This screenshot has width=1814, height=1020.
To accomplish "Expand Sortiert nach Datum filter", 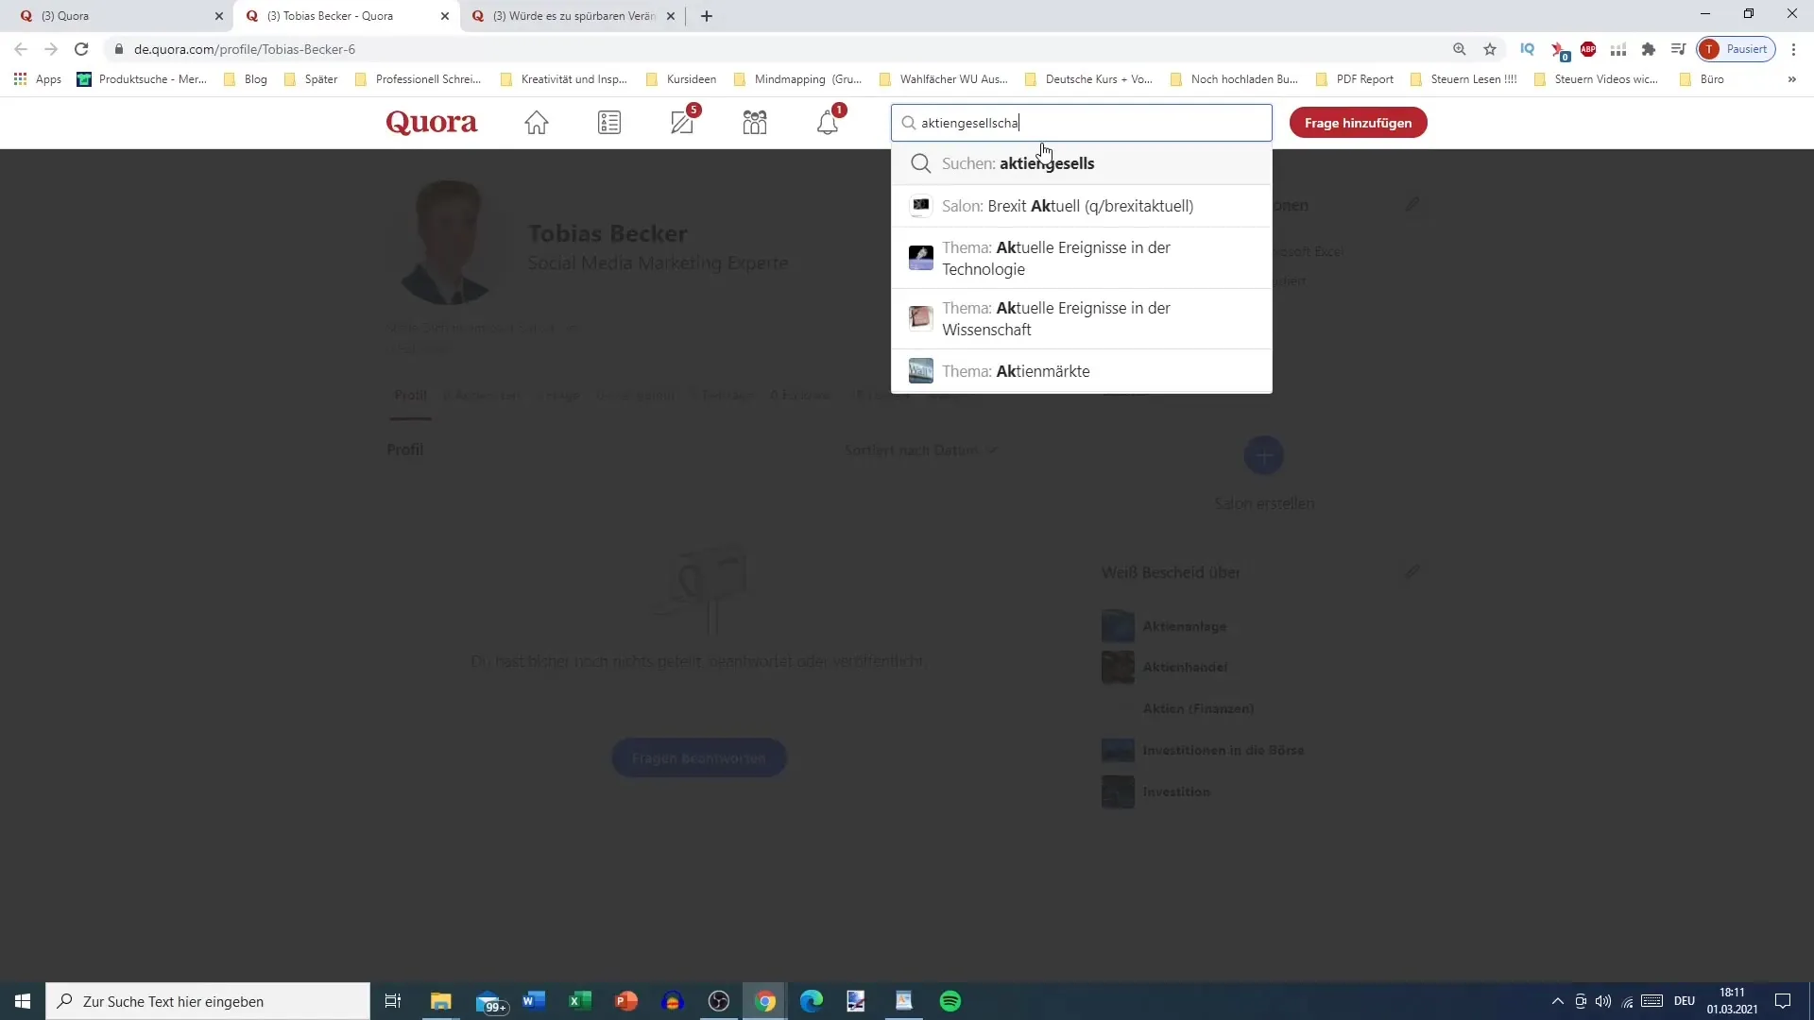I will (x=922, y=450).
